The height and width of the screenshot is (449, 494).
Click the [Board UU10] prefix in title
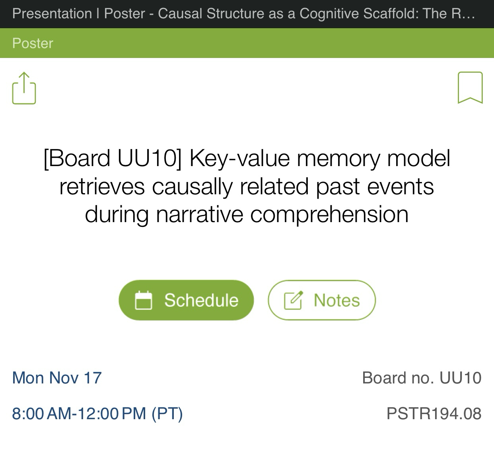pyautogui.click(x=113, y=159)
